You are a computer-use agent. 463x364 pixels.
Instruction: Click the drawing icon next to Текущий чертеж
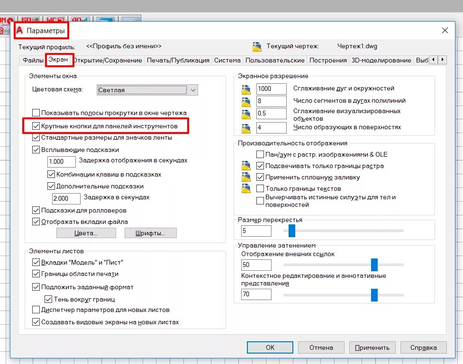pyautogui.click(x=257, y=46)
